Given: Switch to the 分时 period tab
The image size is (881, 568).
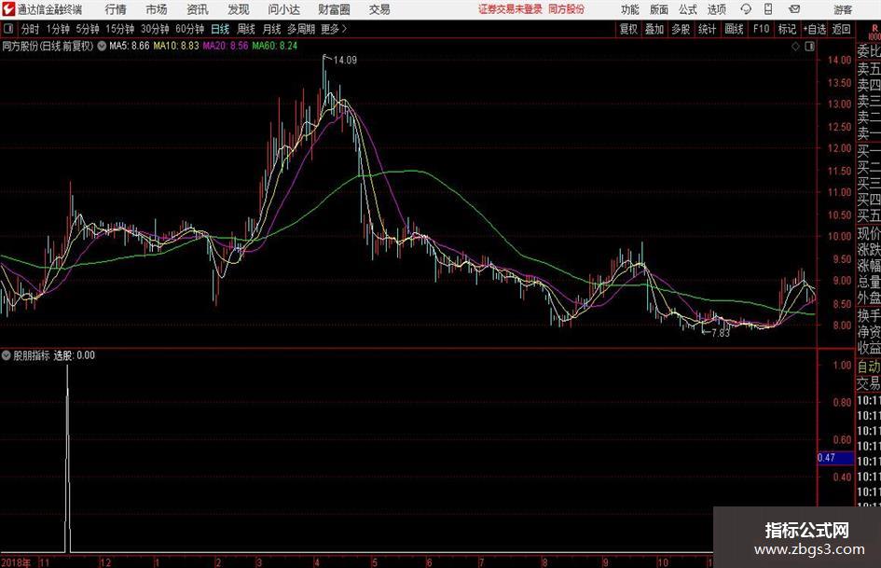Looking at the screenshot, I should pyautogui.click(x=30, y=29).
